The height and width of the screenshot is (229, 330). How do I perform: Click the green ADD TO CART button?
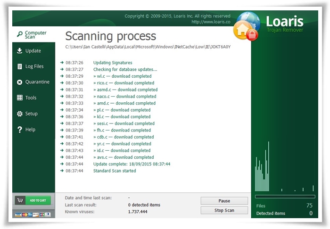click(x=38, y=200)
